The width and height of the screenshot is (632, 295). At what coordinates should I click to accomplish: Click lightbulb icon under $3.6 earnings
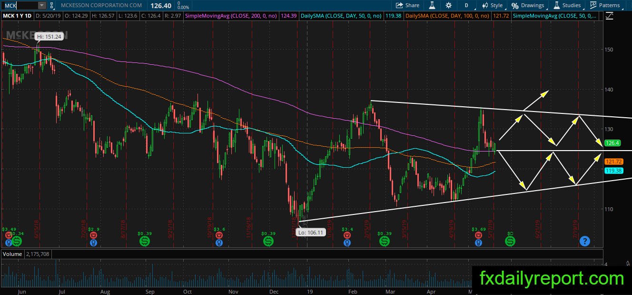point(219,243)
